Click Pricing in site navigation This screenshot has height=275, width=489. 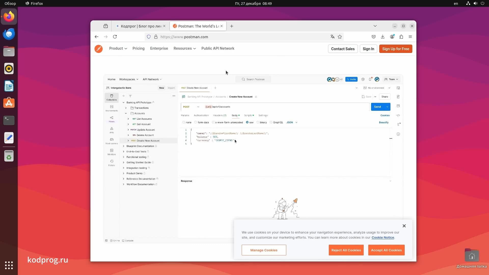click(x=138, y=48)
